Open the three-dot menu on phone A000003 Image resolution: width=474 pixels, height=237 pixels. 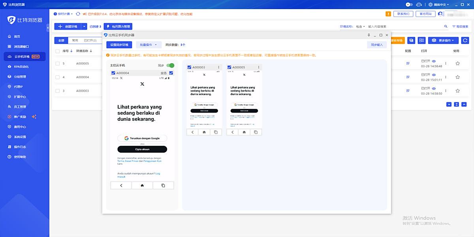[x=218, y=68]
